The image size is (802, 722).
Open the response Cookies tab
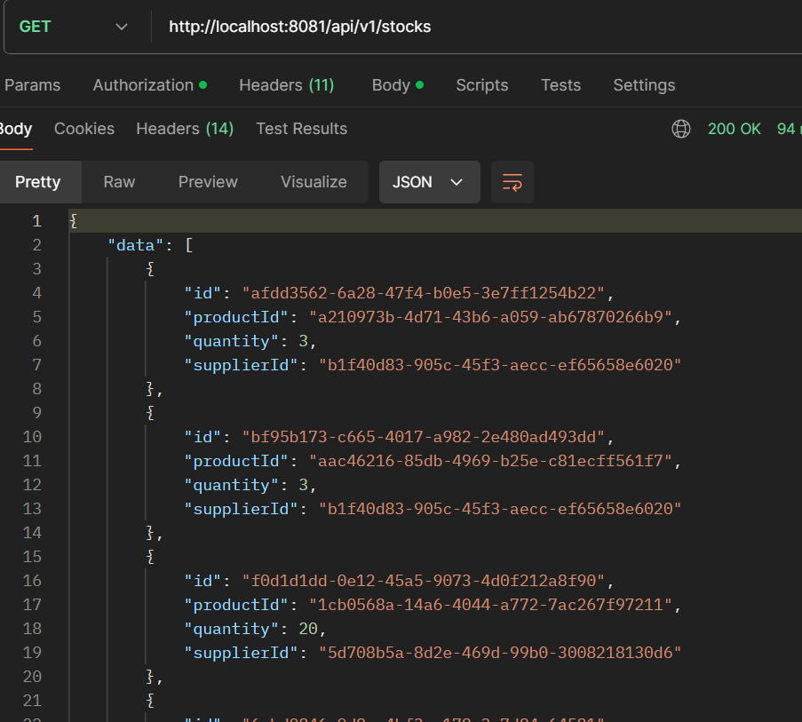point(84,129)
